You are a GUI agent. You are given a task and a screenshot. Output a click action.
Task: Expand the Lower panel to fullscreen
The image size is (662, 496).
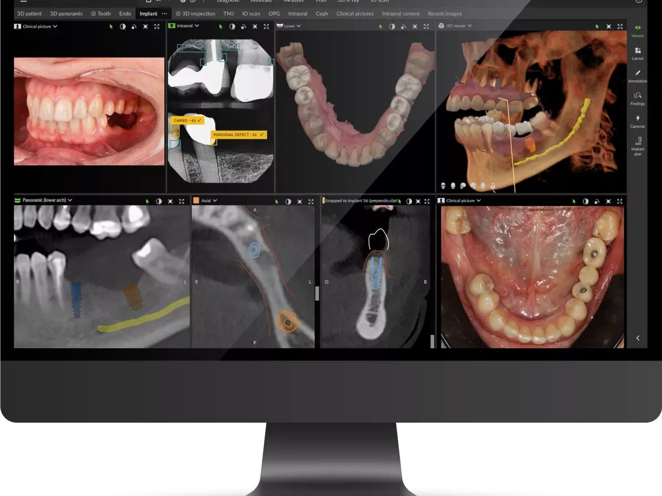click(x=427, y=26)
